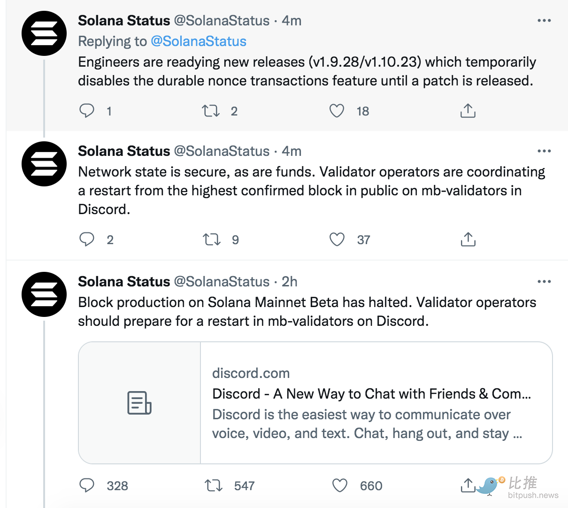The image size is (568, 508).
Task: Open the @SolanaStatus replying-to link
Action: tap(199, 41)
